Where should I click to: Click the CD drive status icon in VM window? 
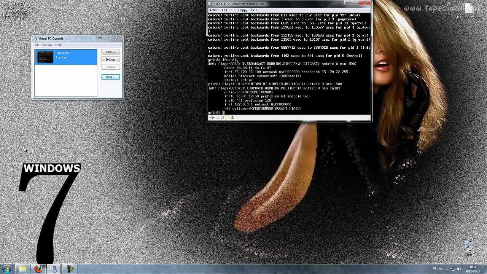(217, 118)
